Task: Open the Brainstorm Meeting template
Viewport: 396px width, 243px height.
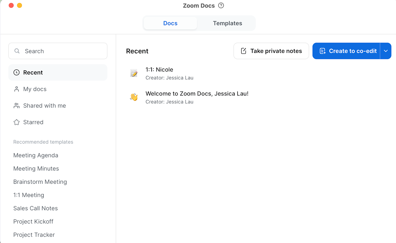Action: tap(40, 182)
